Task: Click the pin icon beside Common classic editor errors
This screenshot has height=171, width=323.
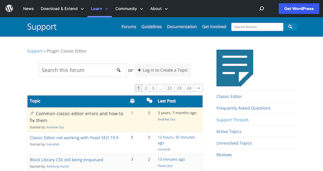Action: [x=32, y=113]
